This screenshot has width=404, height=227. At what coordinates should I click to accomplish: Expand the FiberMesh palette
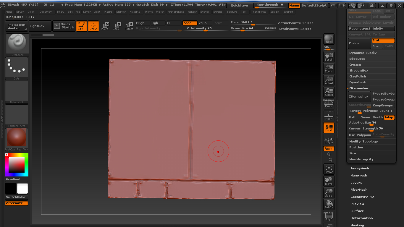click(359, 190)
